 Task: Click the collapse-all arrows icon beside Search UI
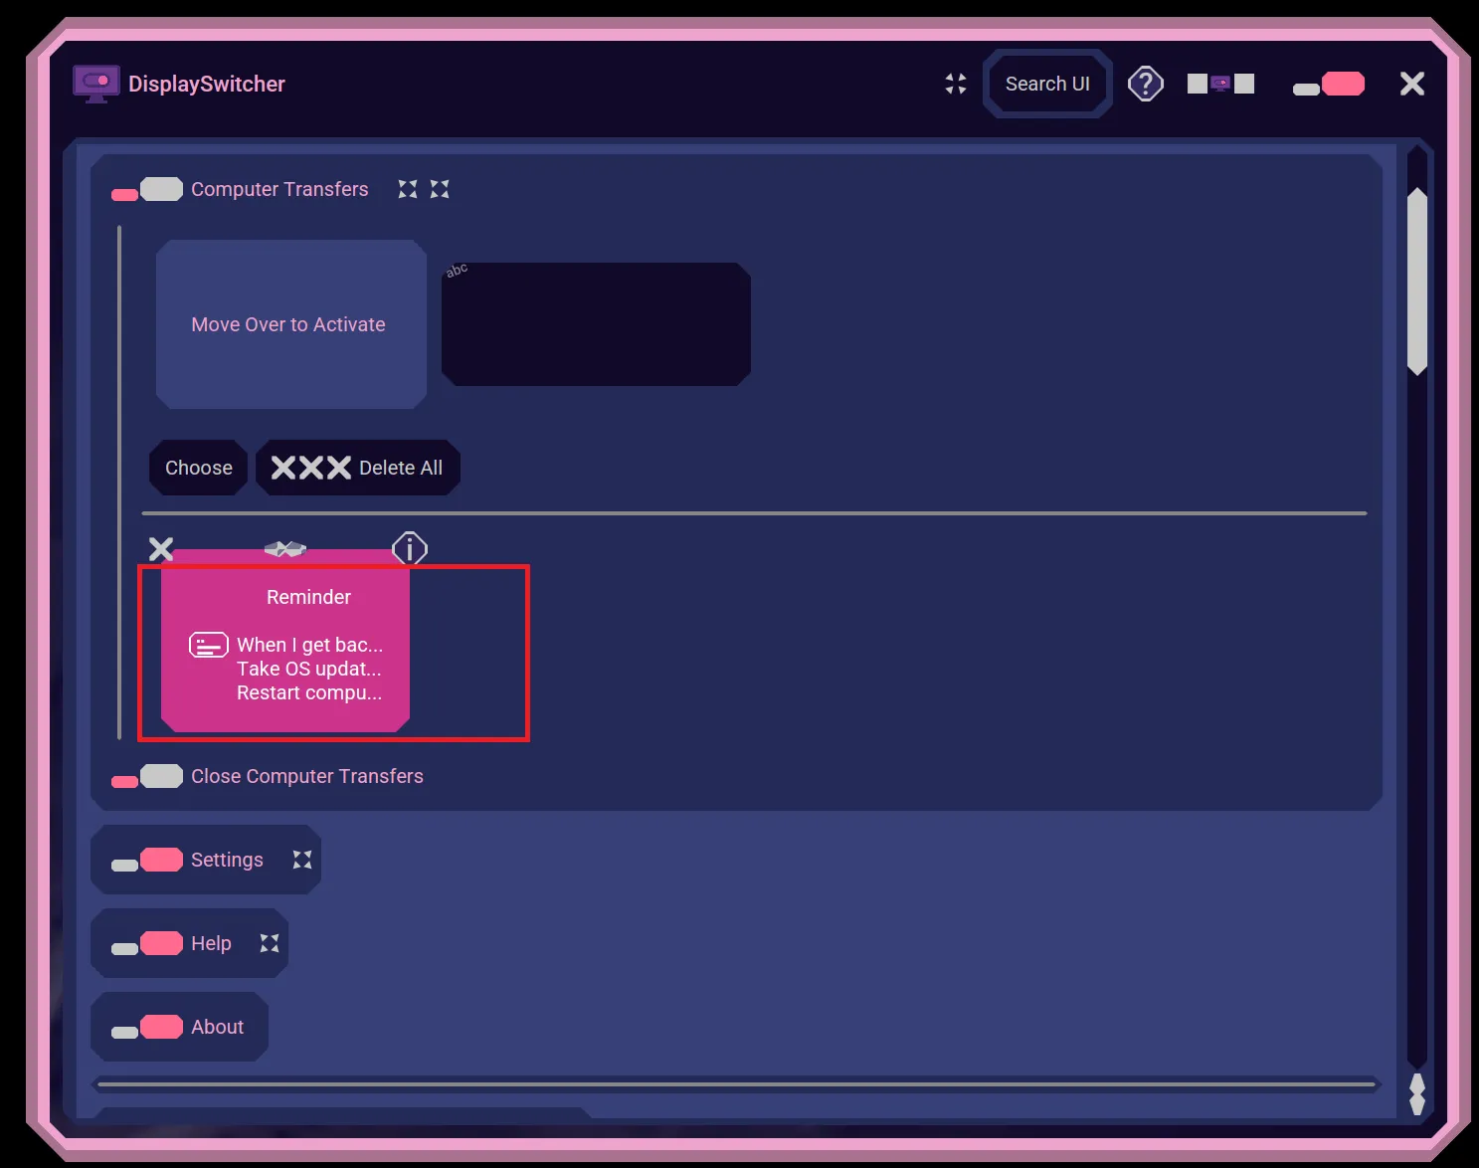coord(956,84)
